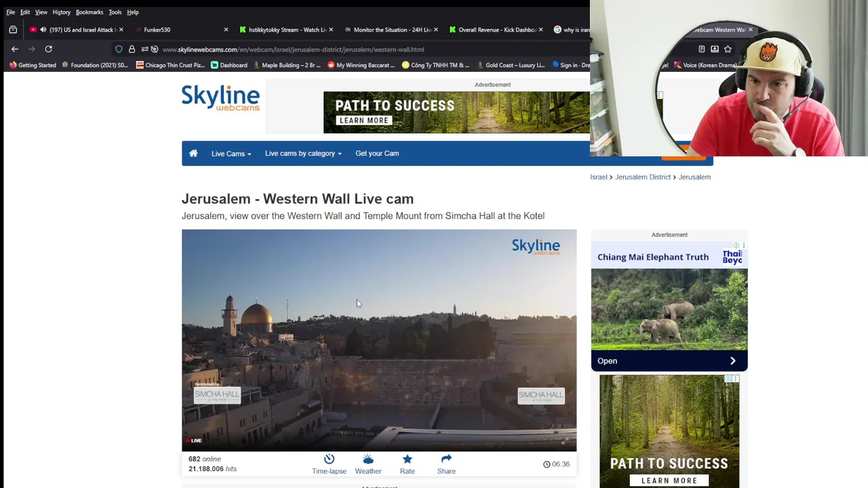Open the Tools menu
Image resolution: width=868 pixels, height=488 pixels.
click(115, 12)
